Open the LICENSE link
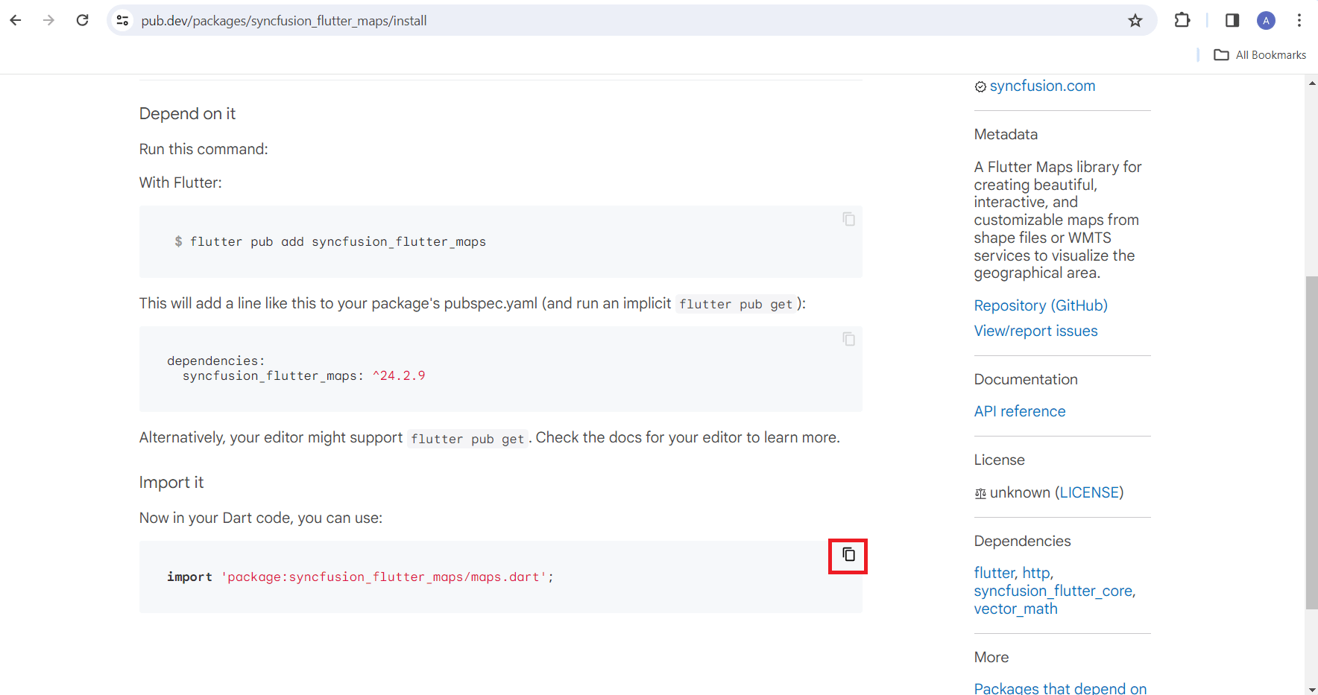This screenshot has width=1318, height=695. click(x=1089, y=493)
